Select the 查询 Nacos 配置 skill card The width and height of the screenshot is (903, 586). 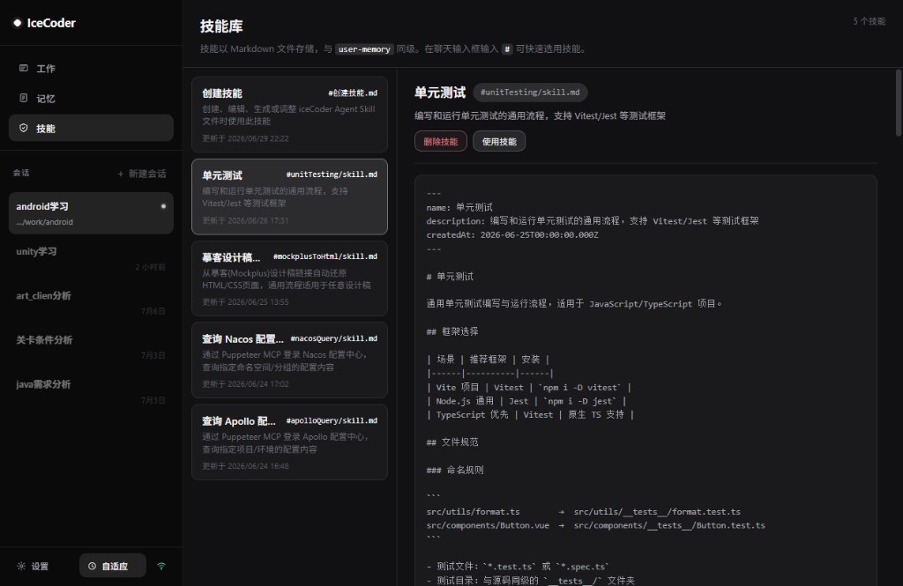[x=289, y=360]
